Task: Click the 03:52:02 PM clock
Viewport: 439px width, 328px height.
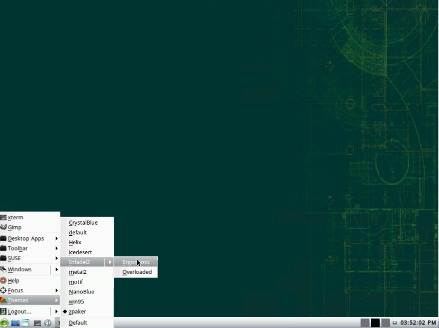Action: tap(418, 323)
